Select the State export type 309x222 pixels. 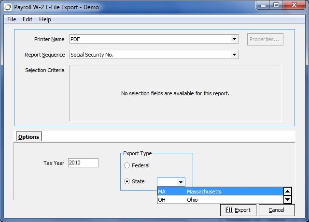(x=127, y=182)
